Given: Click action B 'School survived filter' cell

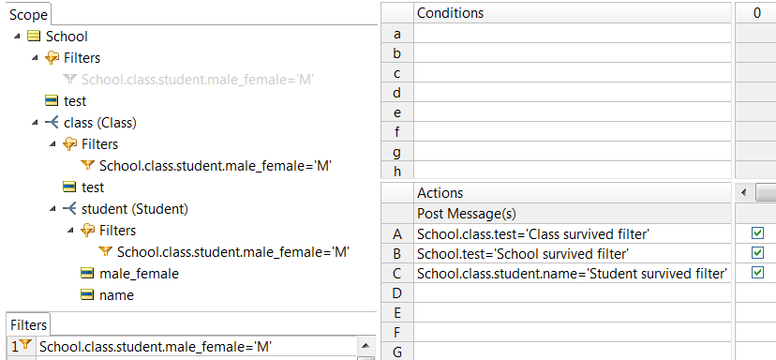Looking at the screenshot, I should click(572, 253).
